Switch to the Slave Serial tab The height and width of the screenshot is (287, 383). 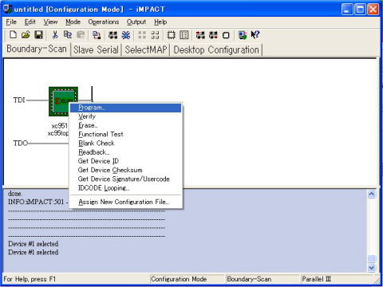point(96,50)
